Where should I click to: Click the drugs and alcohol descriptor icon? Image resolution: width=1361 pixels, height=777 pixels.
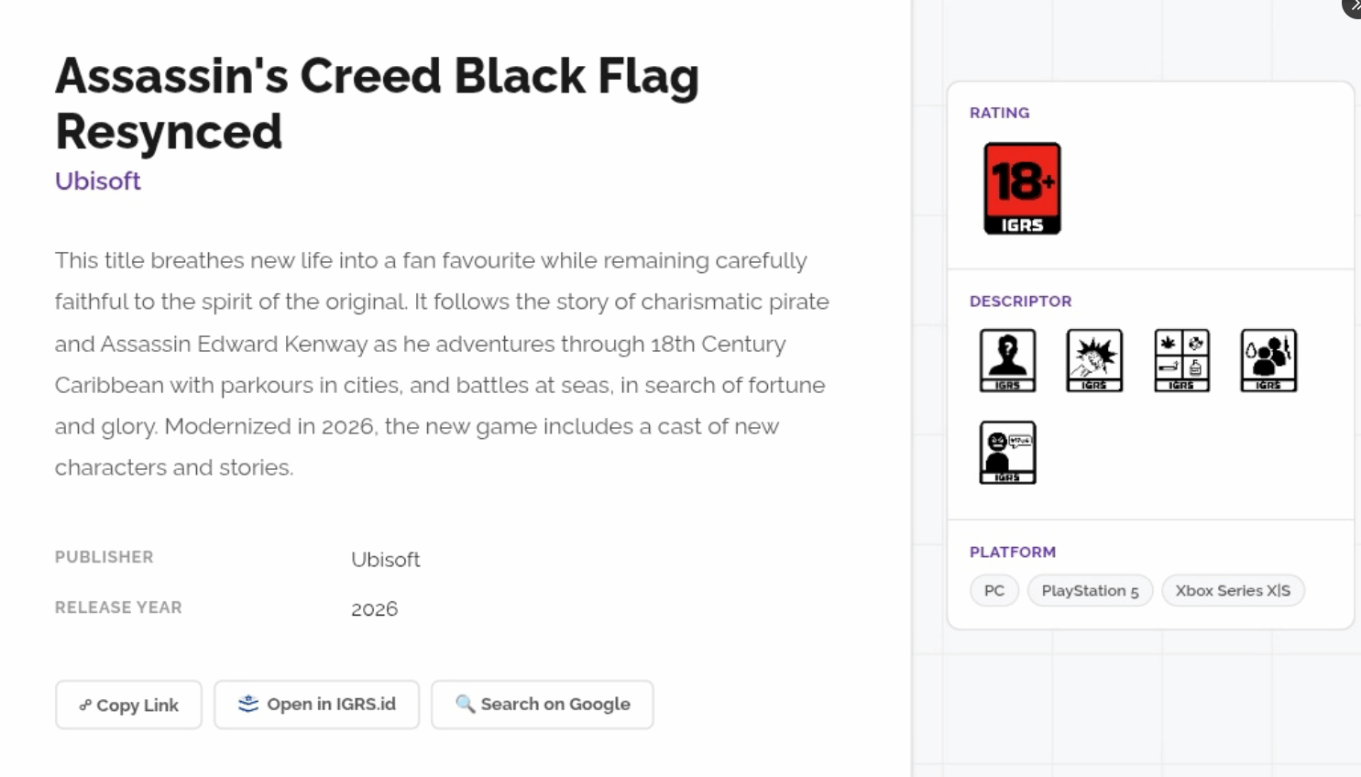tap(1181, 360)
